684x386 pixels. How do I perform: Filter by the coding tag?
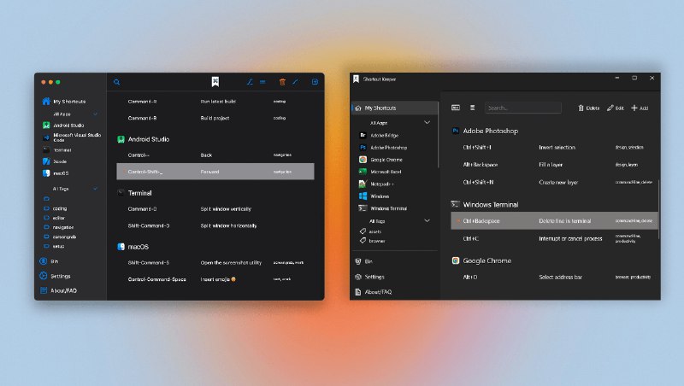(x=56, y=208)
